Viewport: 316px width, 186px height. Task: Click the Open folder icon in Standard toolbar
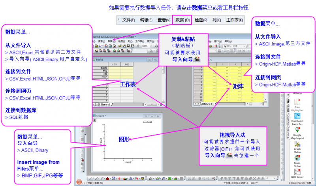(120, 46)
